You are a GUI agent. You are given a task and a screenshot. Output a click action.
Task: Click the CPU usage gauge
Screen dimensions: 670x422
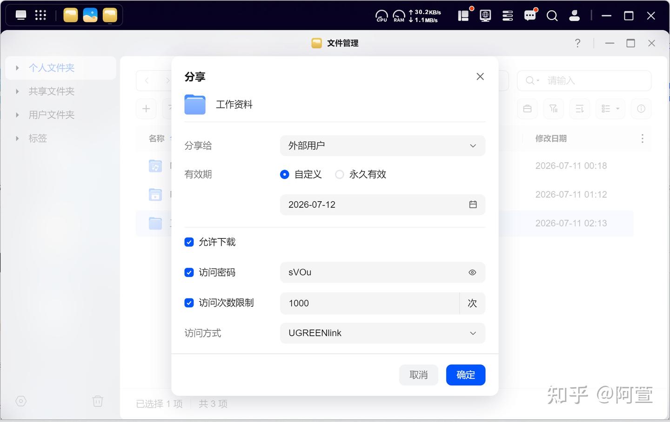[382, 16]
